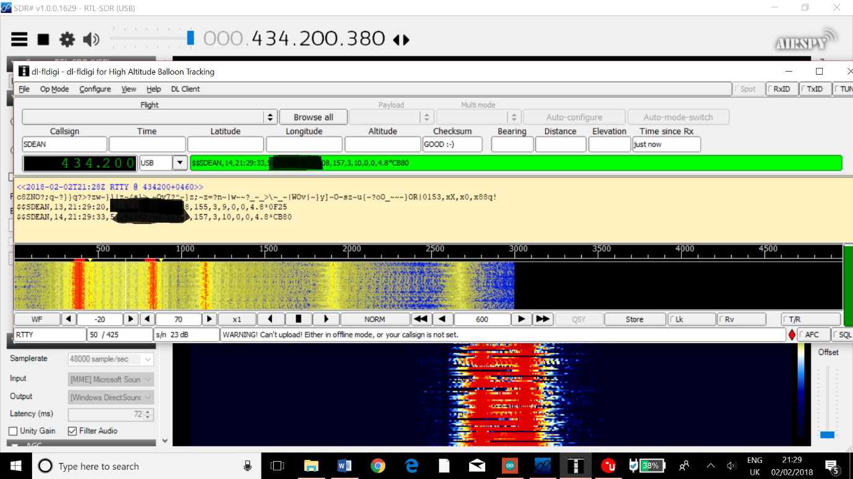Click the 434.200 frequency display in dl-fldigi

(80, 163)
